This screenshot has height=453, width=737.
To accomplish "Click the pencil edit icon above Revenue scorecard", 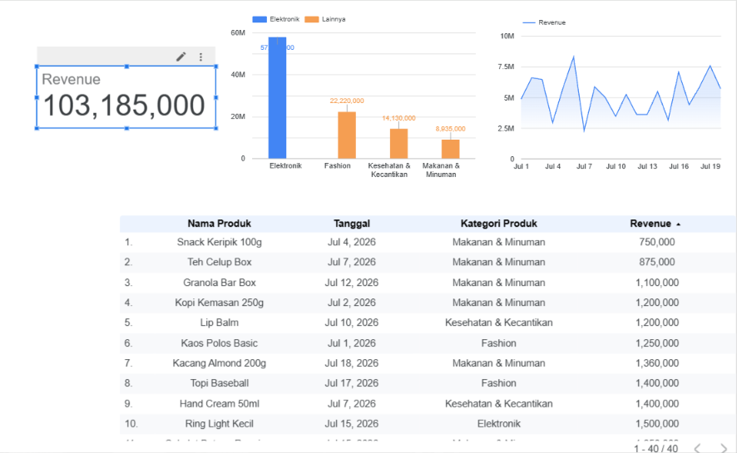I will [x=181, y=57].
